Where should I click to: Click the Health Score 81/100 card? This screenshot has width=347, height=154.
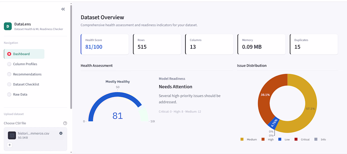(x=105, y=44)
